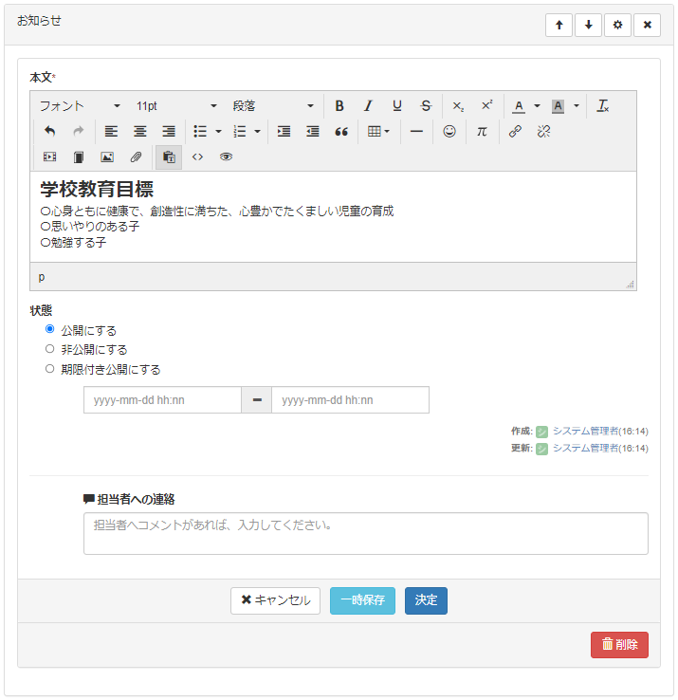Image resolution: width=678 pixels, height=700 pixels.
Task: Click the red 削除 button
Action: (619, 645)
